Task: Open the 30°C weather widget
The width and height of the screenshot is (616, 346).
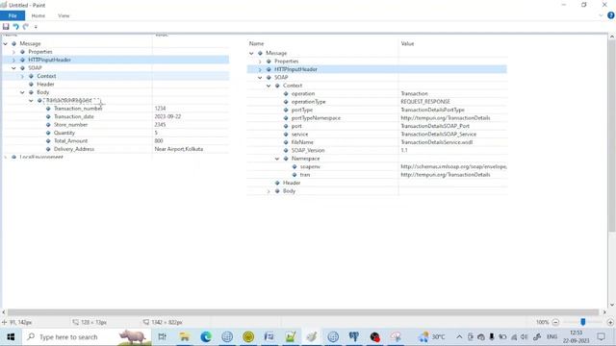Action: [x=432, y=336]
